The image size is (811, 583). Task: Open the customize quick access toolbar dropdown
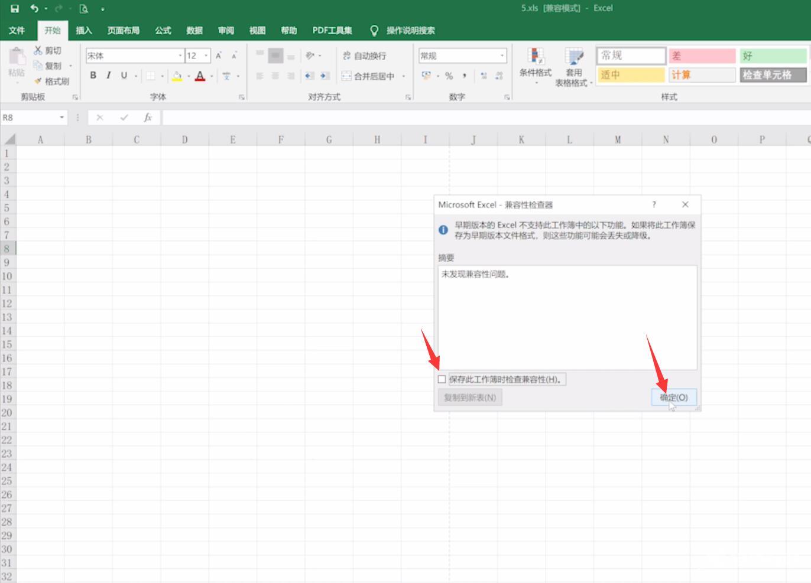[x=103, y=9]
